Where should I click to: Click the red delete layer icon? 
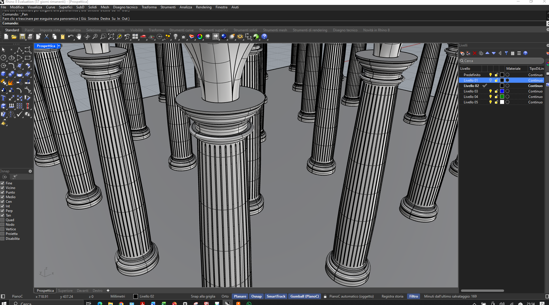pos(475,53)
